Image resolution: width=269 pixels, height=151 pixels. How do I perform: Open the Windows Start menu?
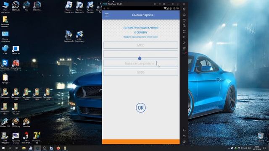point(3,148)
